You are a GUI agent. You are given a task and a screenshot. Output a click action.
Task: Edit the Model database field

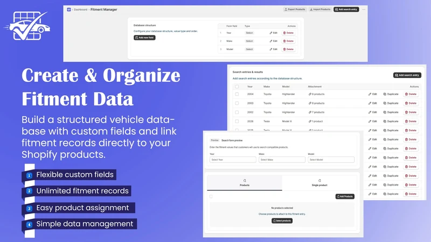tap(274, 49)
